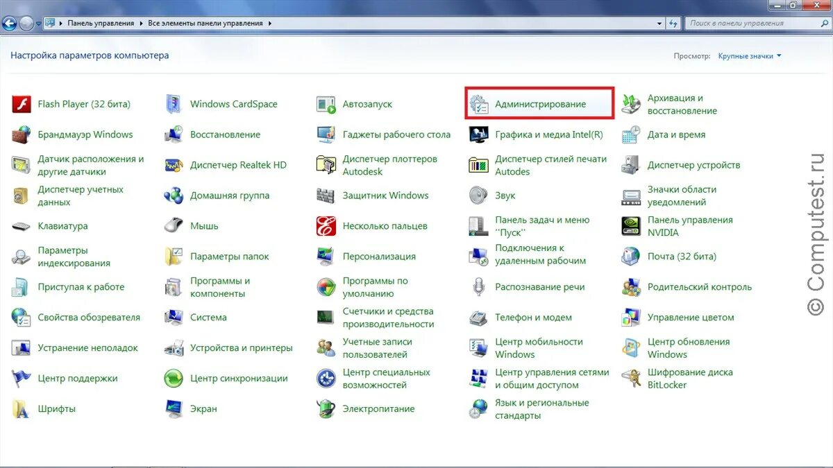
Task: Open Значки области уведомлений link
Action: coord(682,196)
